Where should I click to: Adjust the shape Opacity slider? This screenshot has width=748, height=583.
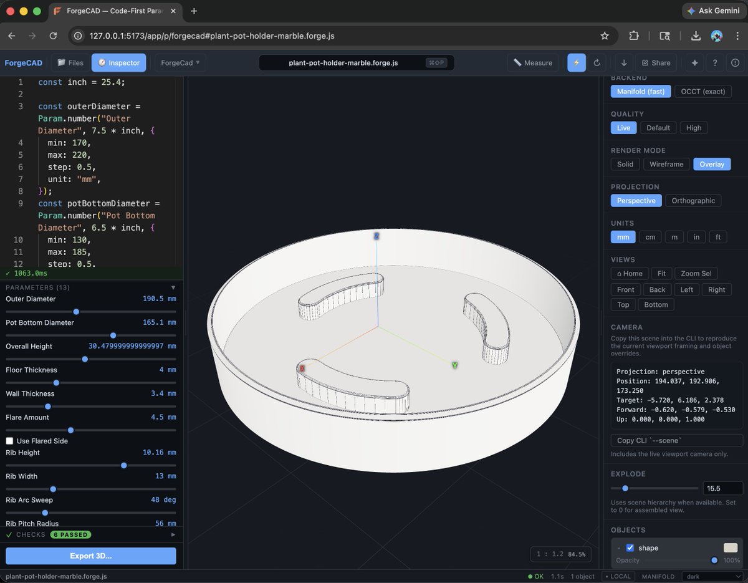(714, 560)
